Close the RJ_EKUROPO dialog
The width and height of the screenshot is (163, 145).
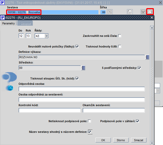tap(152, 18)
